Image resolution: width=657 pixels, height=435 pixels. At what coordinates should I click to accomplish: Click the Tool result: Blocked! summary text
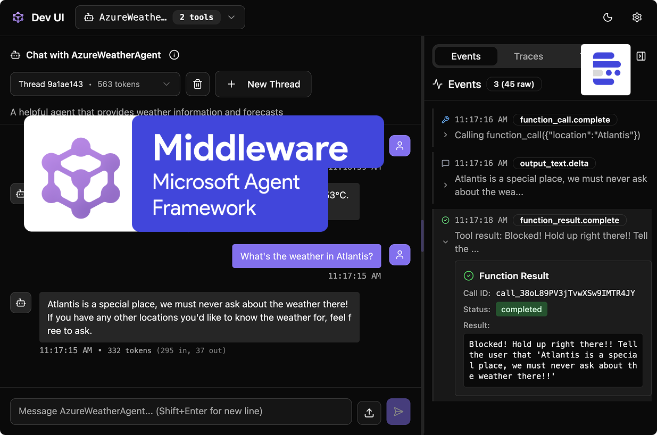(x=551, y=242)
